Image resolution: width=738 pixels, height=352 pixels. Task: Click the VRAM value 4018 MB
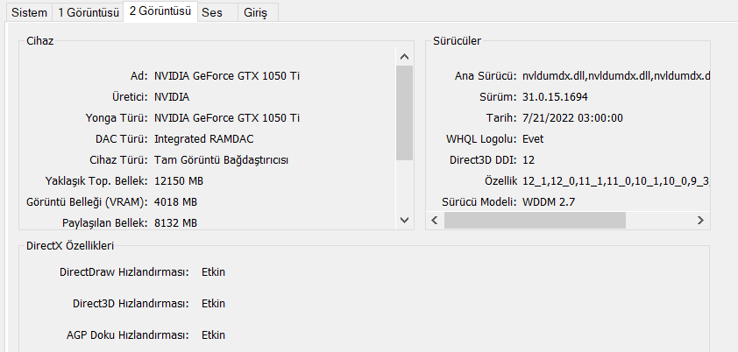pos(175,201)
